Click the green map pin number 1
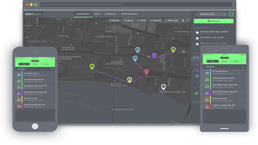The width and height of the screenshot is (258, 145). pyautogui.click(x=173, y=50)
